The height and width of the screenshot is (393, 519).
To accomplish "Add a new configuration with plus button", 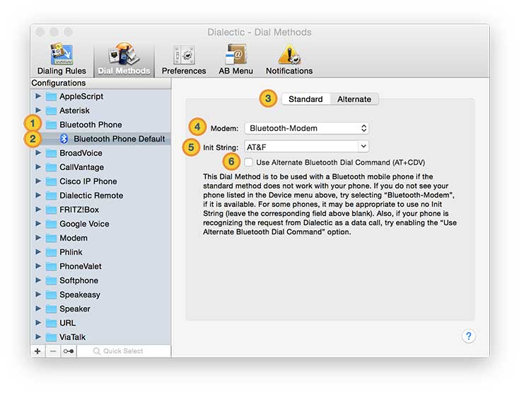I will coord(37,351).
